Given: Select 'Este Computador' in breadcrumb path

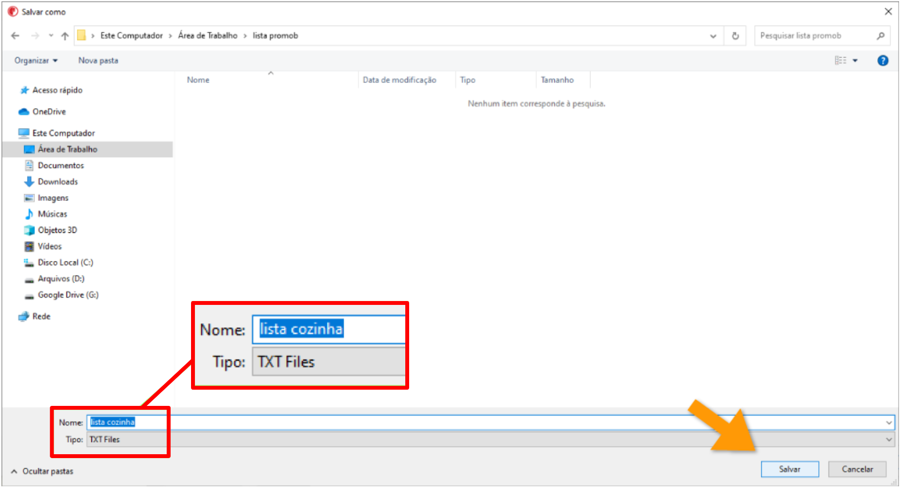Looking at the screenshot, I should (x=132, y=36).
